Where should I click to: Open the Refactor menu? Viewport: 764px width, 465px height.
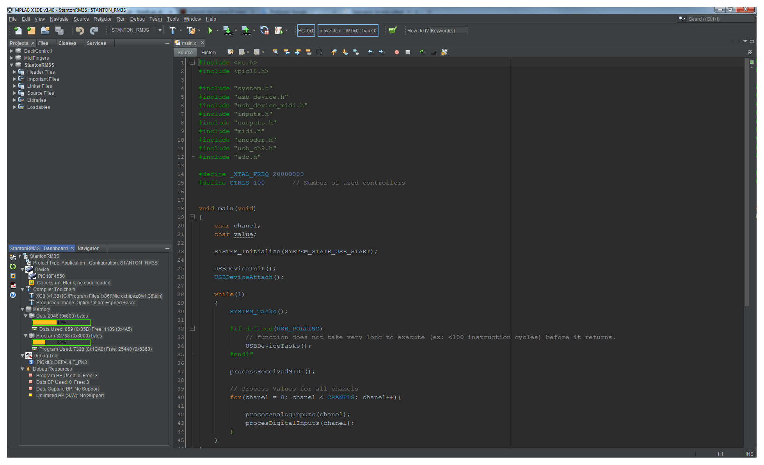[x=103, y=19]
